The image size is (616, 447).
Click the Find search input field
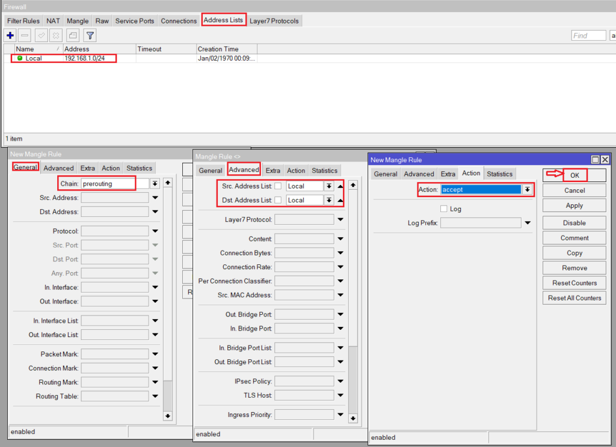click(588, 35)
